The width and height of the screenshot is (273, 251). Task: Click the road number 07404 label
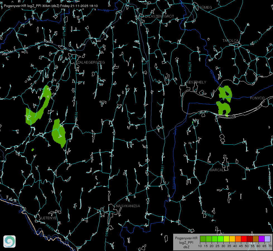point(64,31)
